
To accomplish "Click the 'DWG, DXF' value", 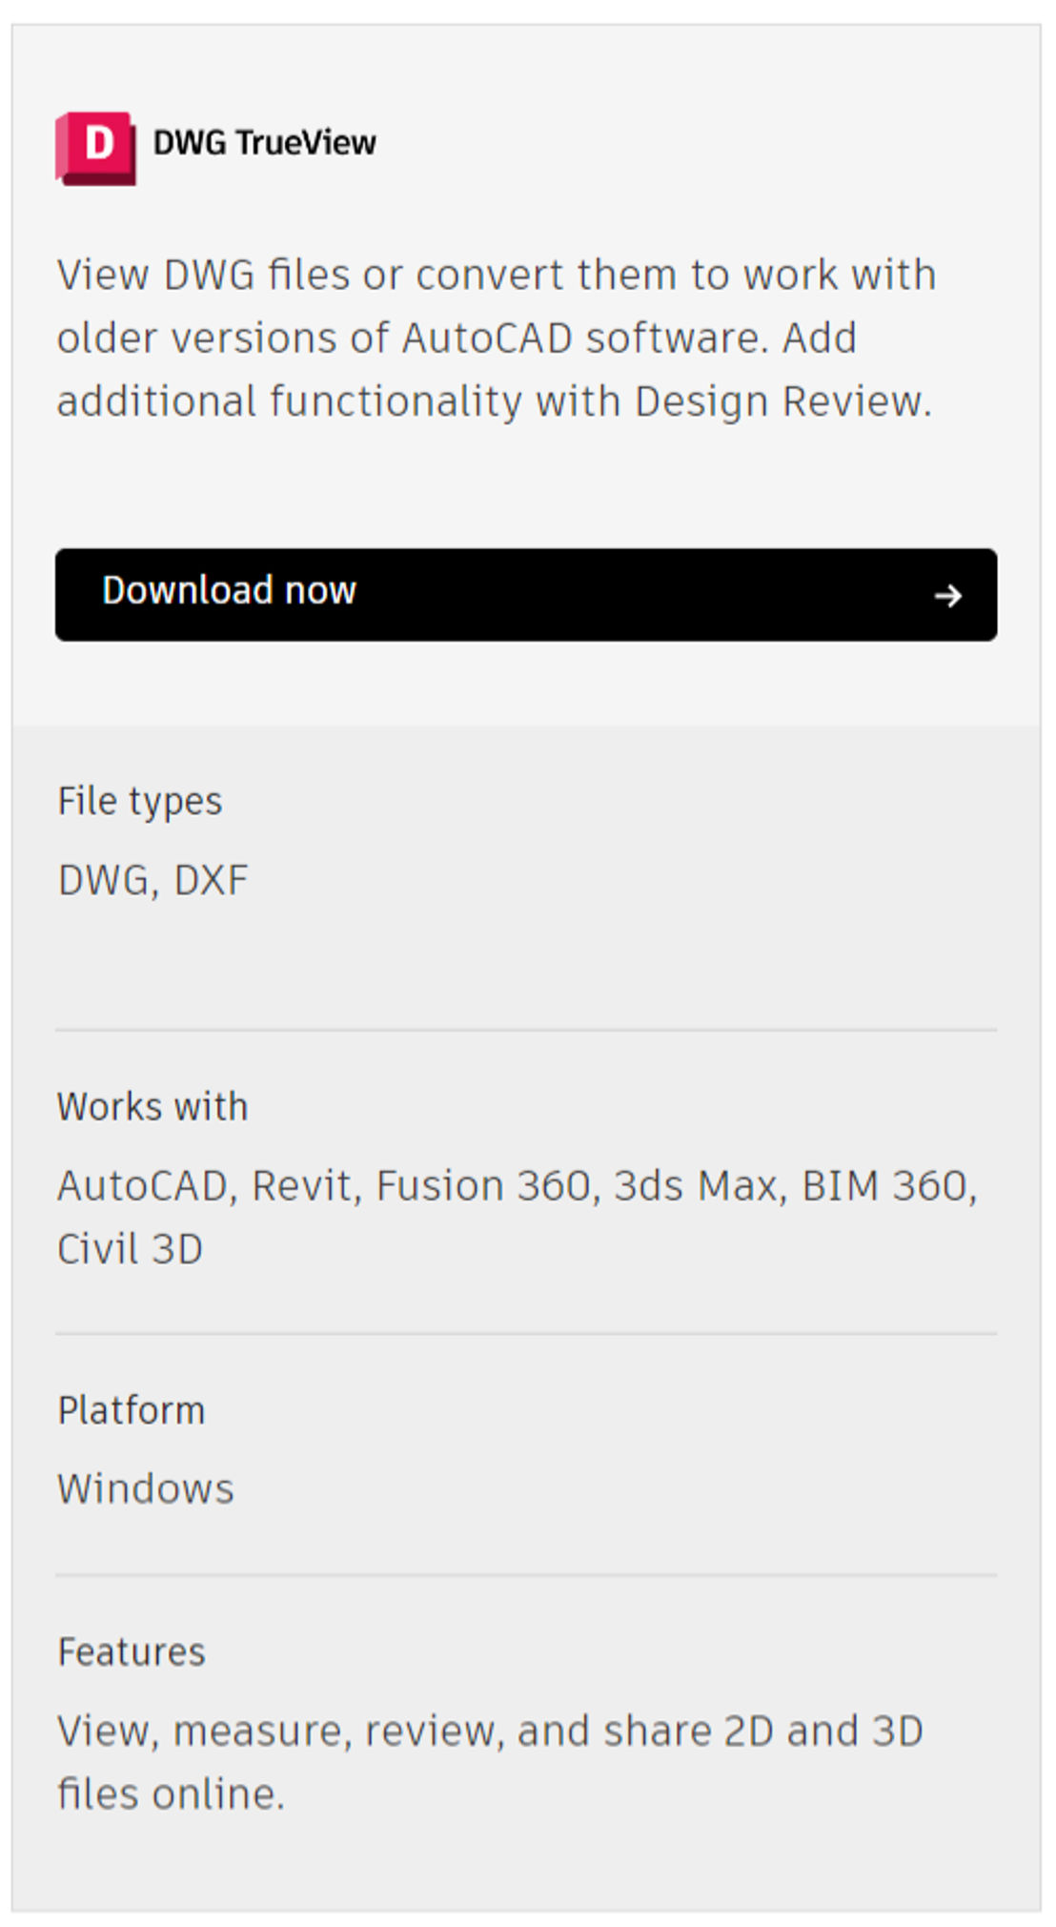I will (152, 880).
